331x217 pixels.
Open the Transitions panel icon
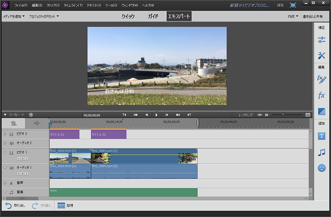point(321,112)
